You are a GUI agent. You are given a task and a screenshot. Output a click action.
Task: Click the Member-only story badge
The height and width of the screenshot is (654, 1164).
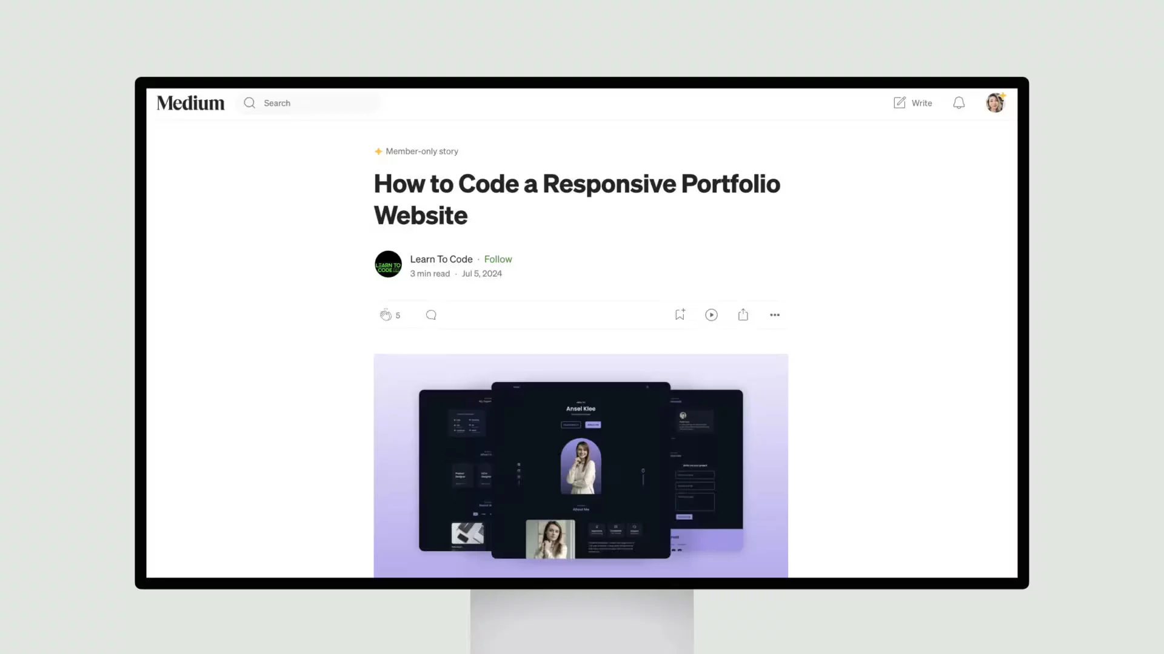click(x=416, y=151)
